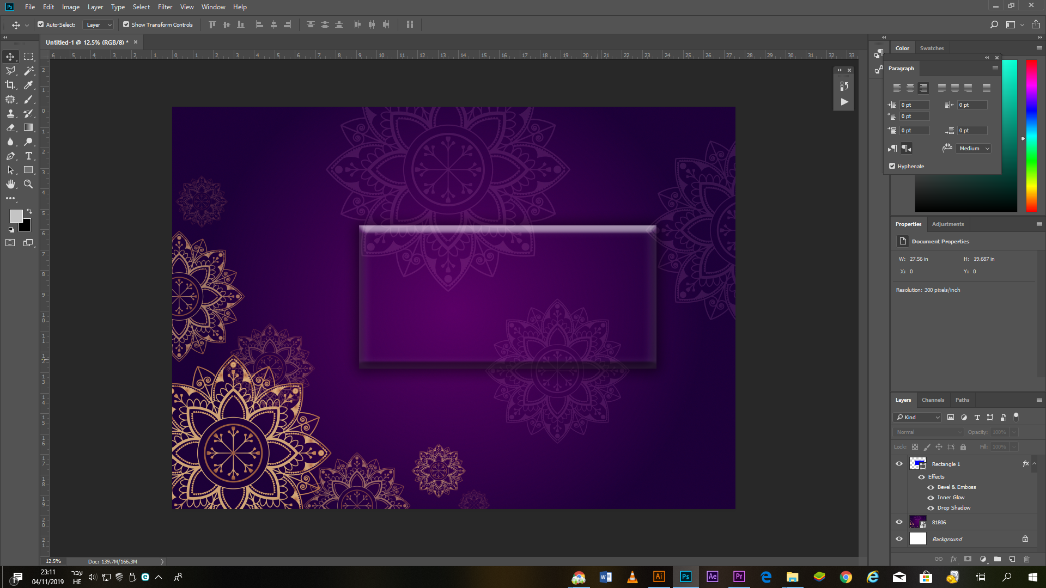Screen dimensions: 1046x588
Task: Select the Horizontal Type tool
Action: click(x=29, y=156)
